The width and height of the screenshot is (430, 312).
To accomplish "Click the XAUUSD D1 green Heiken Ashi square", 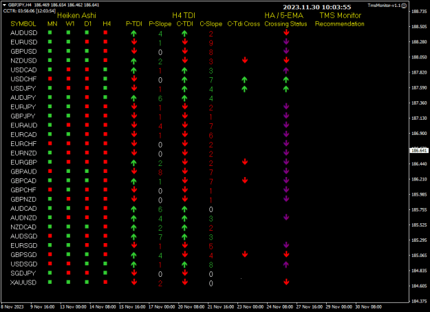I will point(87,282).
